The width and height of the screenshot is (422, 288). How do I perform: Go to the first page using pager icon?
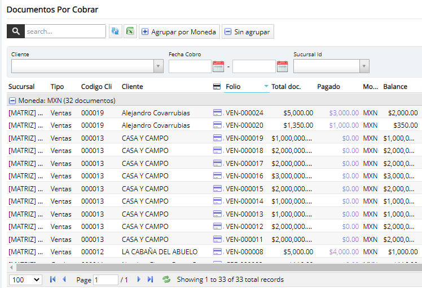click(x=53, y=280)
